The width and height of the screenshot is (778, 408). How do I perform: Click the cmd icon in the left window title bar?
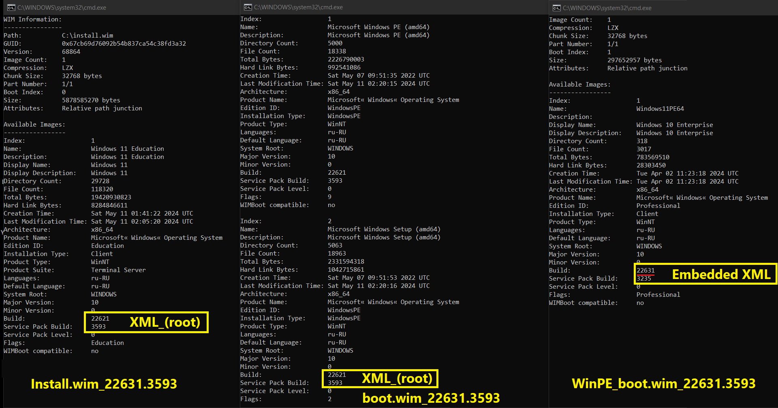11,8
